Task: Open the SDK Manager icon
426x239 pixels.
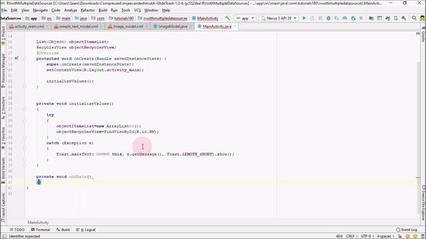Action: (404, 18)
